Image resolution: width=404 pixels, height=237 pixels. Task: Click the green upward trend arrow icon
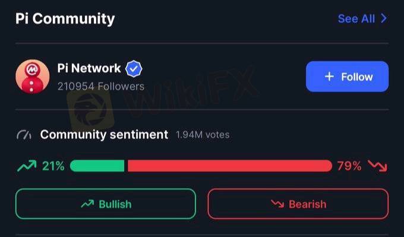click(27, 166)
